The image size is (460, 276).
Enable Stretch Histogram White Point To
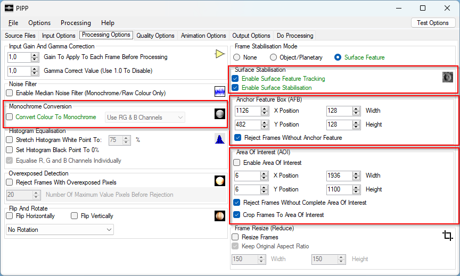(x=10, y=140)
